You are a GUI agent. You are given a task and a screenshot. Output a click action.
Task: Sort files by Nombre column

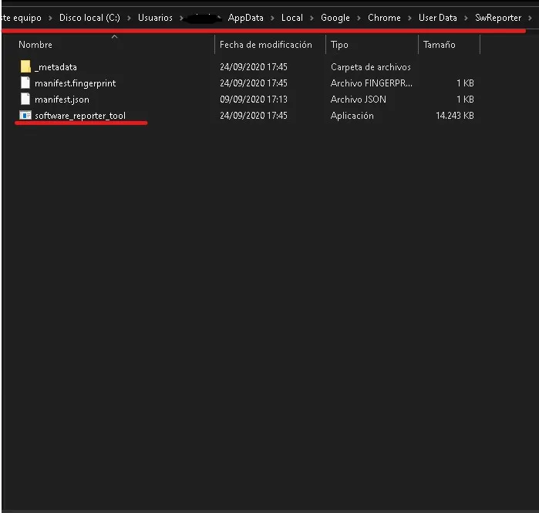point(35,45)
